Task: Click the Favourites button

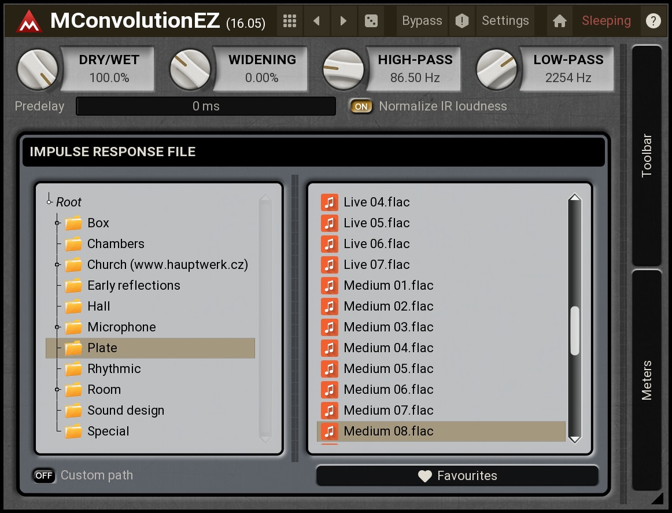Action: 457,476
